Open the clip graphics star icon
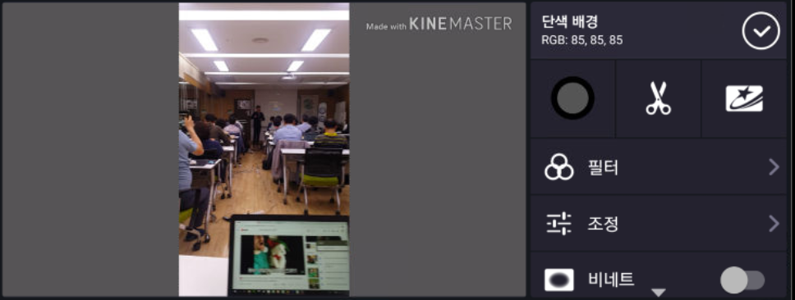 tap(744, 98)
